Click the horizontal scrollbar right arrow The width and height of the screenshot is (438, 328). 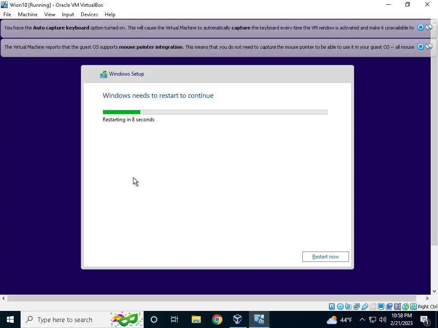tap(427, 299)
